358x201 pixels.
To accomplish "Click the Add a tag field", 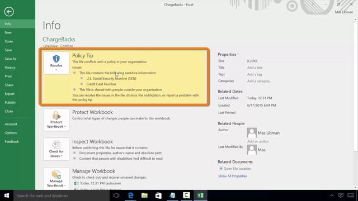I will [255, 74].
